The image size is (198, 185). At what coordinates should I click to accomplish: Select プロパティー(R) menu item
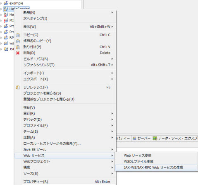[x=65, y=182]
